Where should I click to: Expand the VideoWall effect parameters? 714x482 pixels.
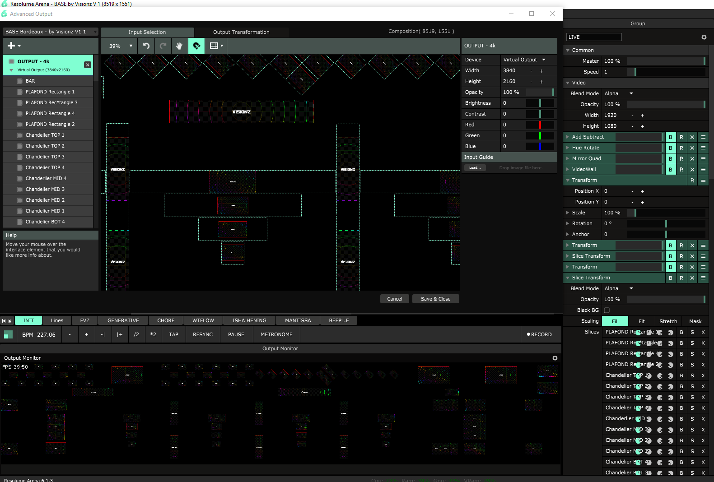click(568, 170)
